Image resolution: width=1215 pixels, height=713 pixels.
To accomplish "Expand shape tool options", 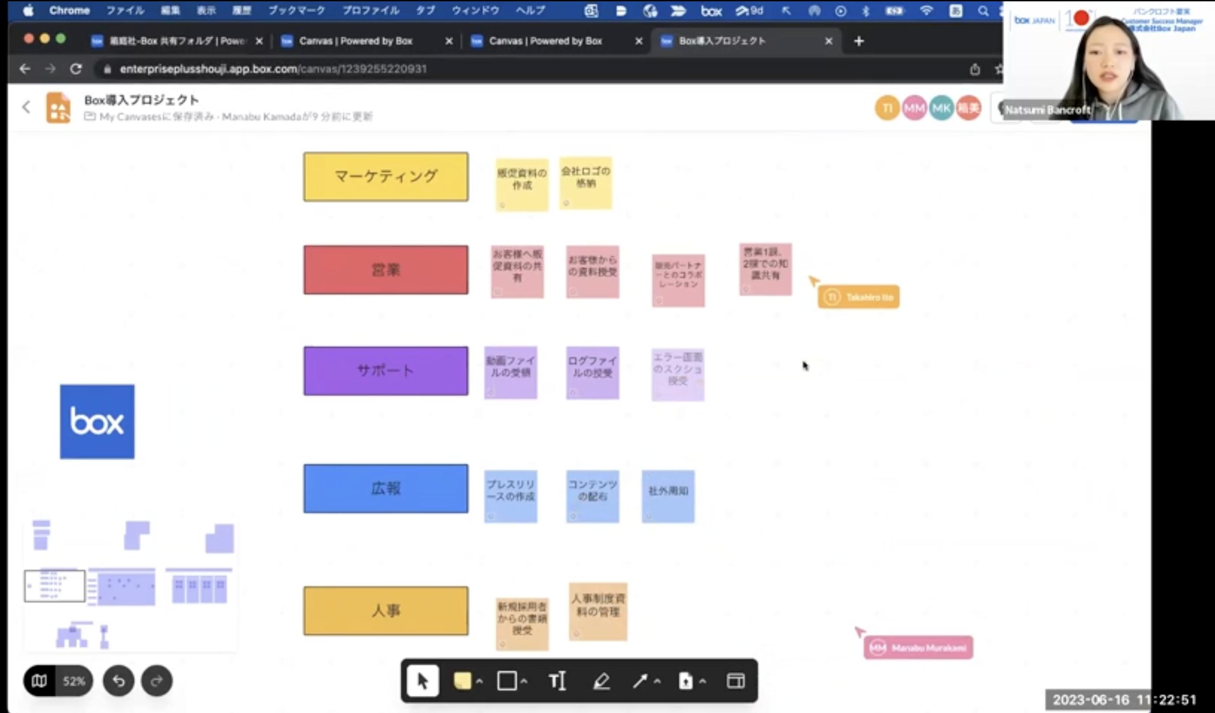I will (x=524, y=681).
